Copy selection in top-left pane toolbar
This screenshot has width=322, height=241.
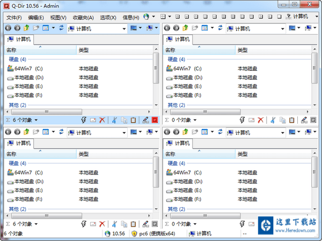click(x=124, y=120)
